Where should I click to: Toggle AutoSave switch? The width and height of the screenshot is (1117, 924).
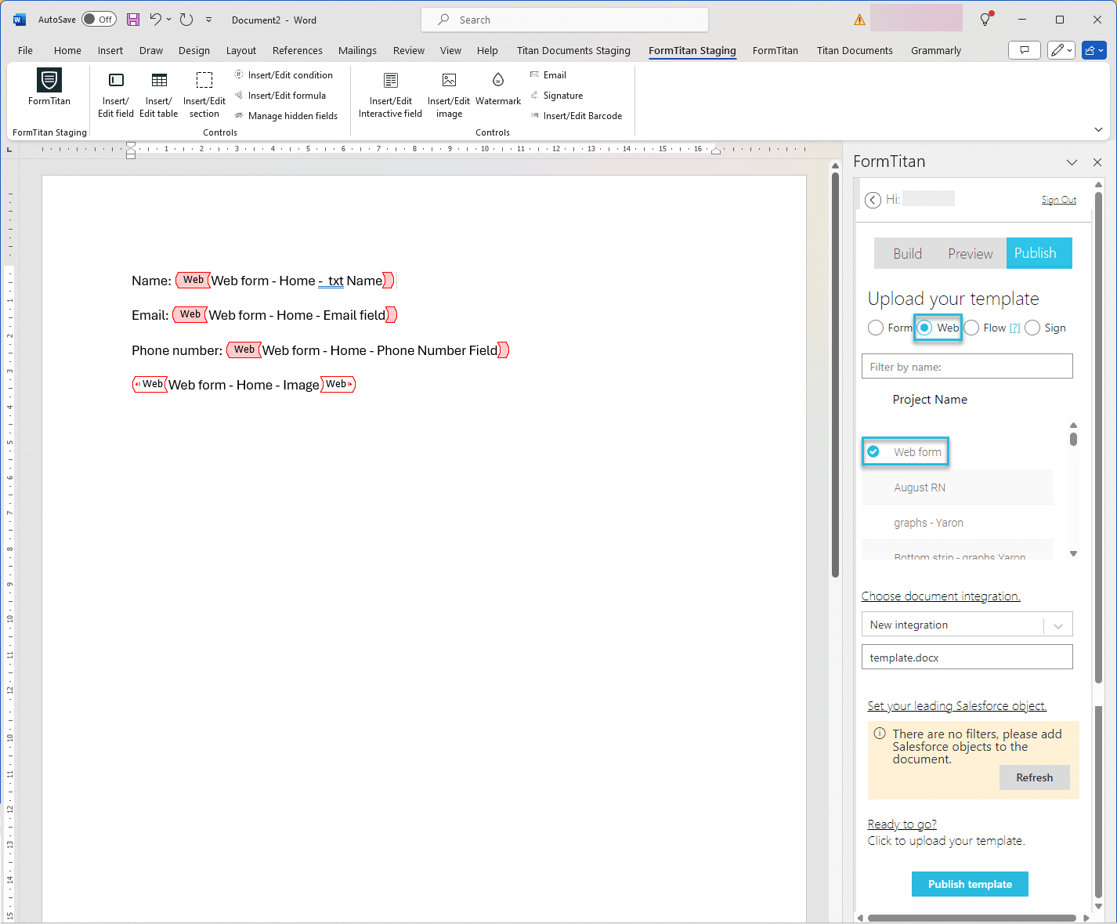click(x=99, y=20)
